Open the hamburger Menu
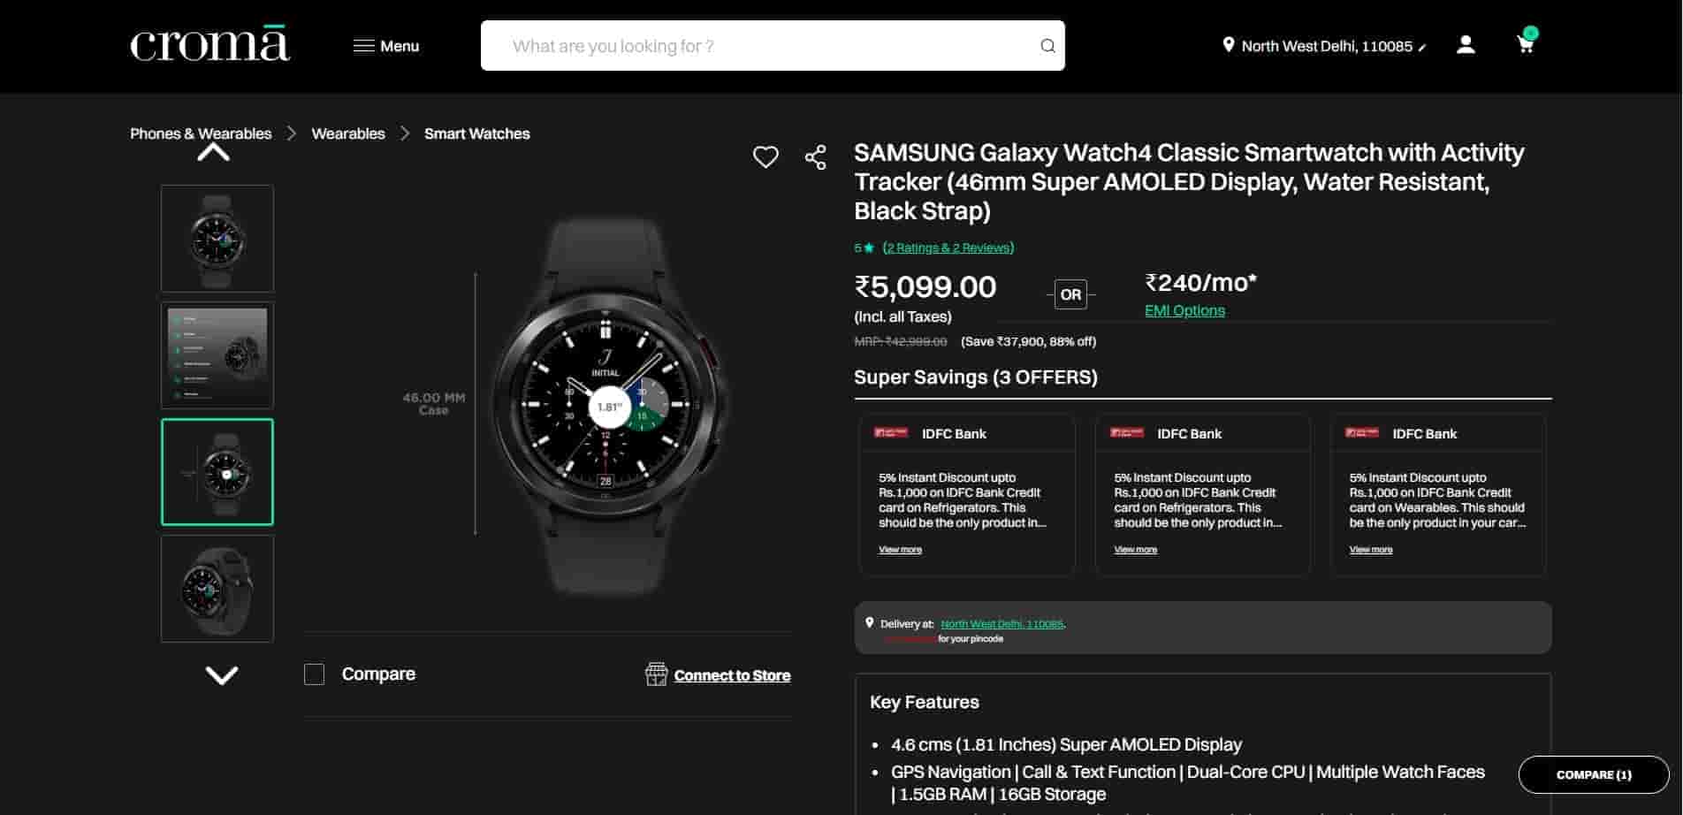The image size is (1683, 815). (x=386, y=46)
